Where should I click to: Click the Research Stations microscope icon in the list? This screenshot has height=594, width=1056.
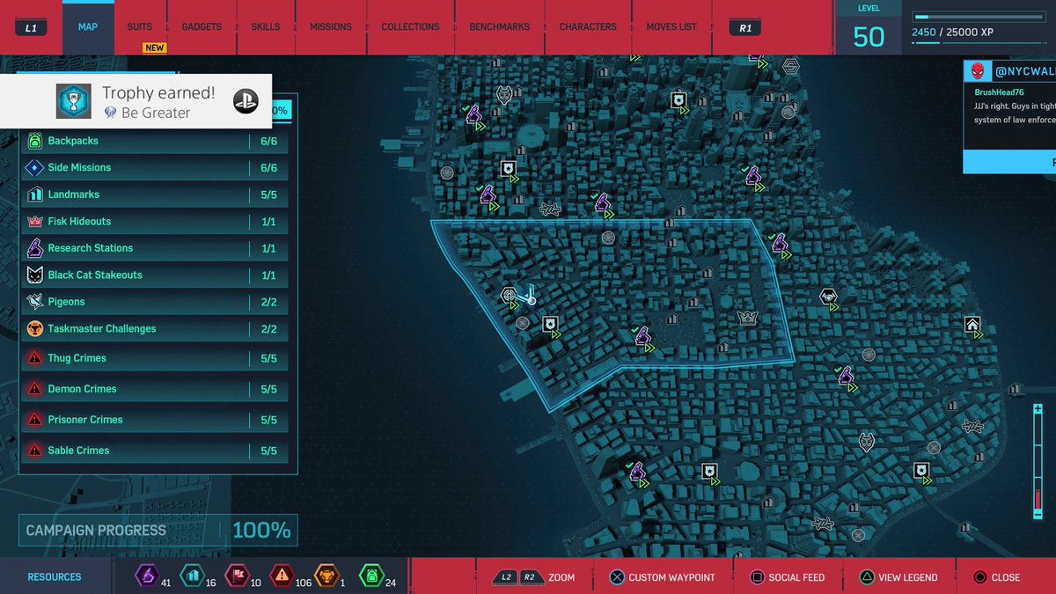pos(35,248)
